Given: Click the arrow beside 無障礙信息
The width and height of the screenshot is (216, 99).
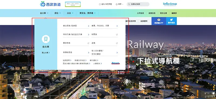Looking at the screenshot, I should (89, 53).
